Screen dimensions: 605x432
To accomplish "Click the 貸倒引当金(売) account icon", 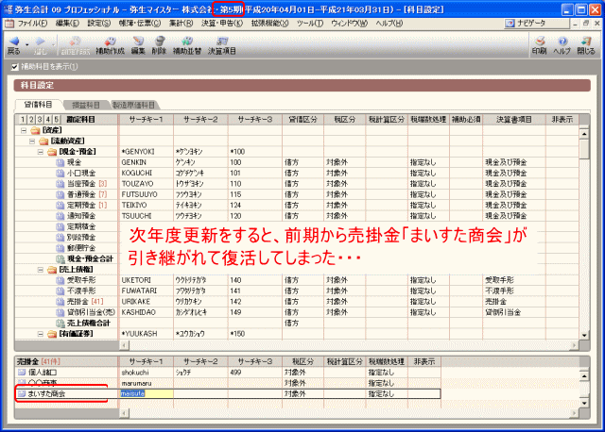I will (60, 312).
